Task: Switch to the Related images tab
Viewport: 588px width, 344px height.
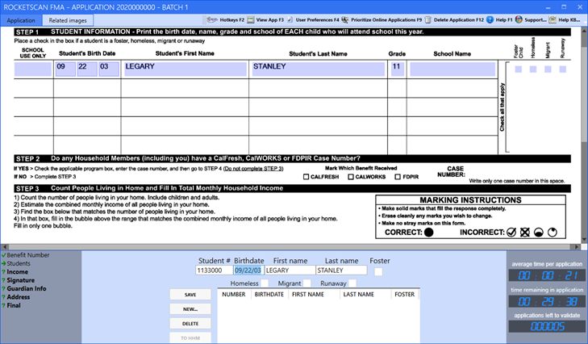Action: pyautogui.click(x=68, y=20)
